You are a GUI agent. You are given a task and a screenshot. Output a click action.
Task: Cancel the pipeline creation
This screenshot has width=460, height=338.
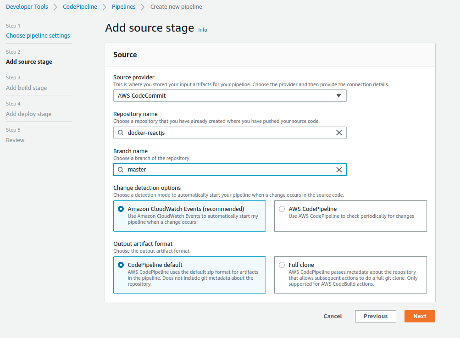(x=333, y=316)
